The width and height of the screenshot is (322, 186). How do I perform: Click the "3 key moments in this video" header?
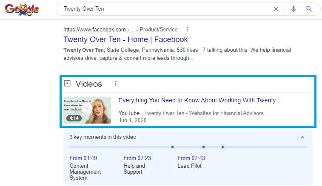[x=103, y=137]
